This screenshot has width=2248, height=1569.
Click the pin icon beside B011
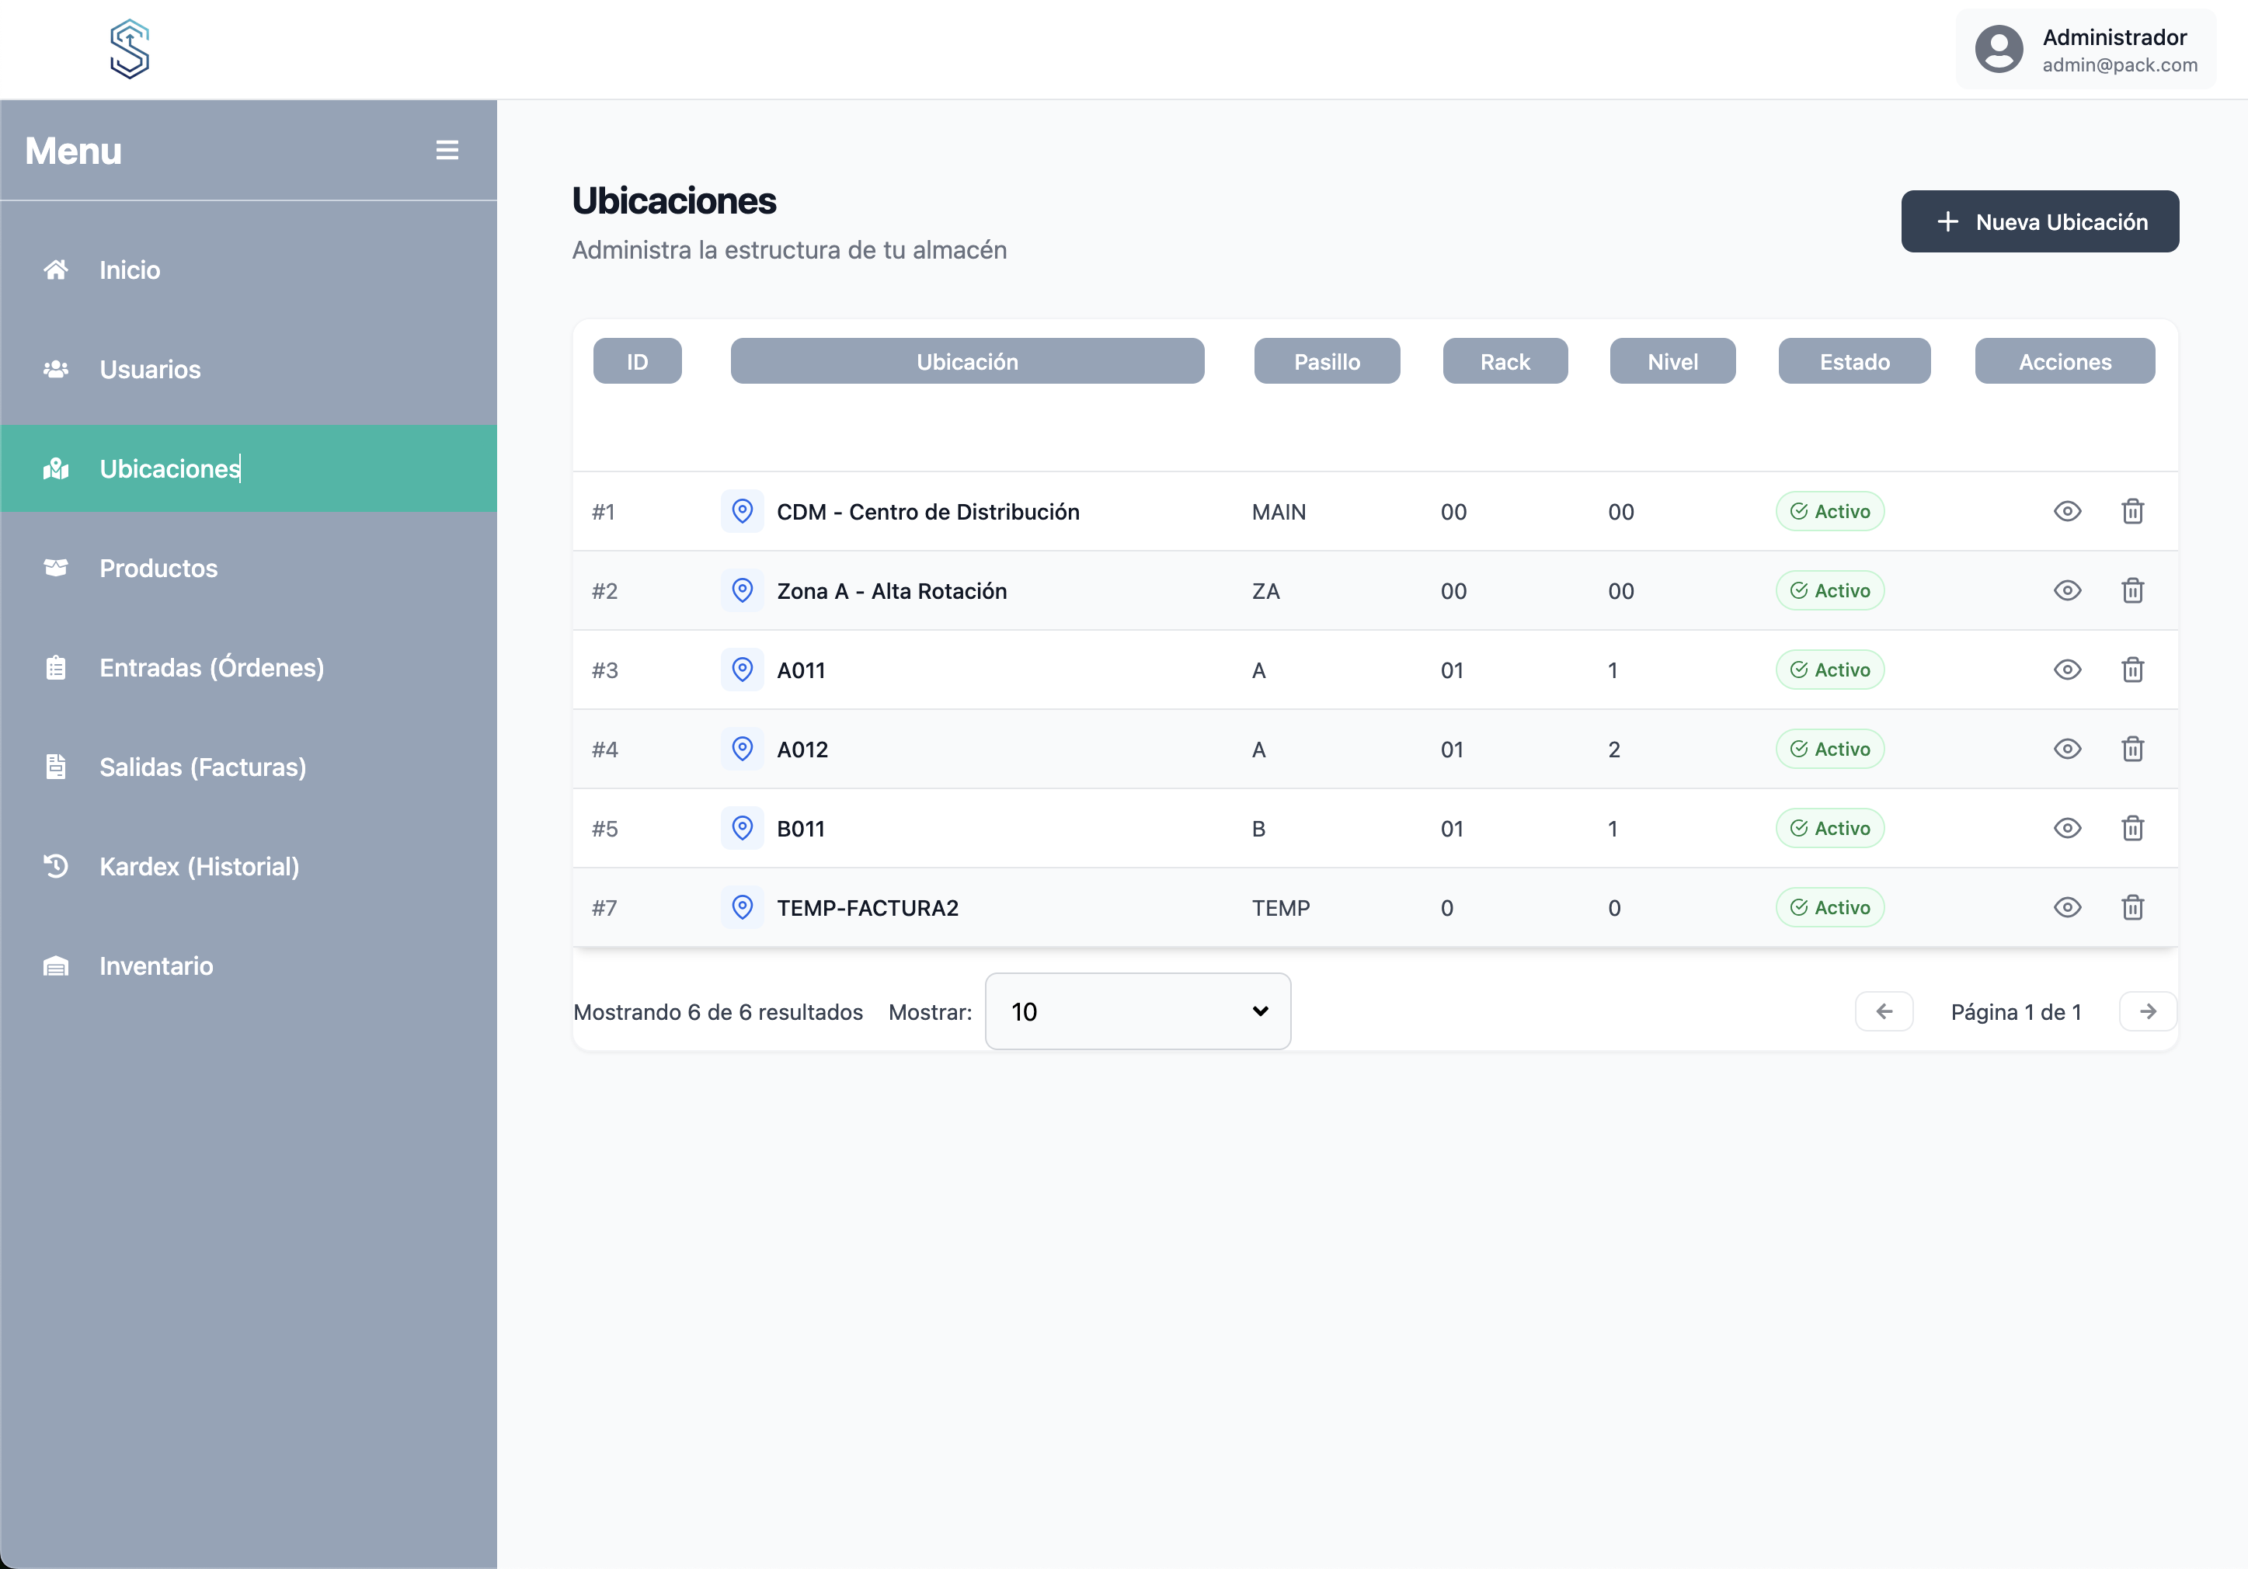coord(742,828)
